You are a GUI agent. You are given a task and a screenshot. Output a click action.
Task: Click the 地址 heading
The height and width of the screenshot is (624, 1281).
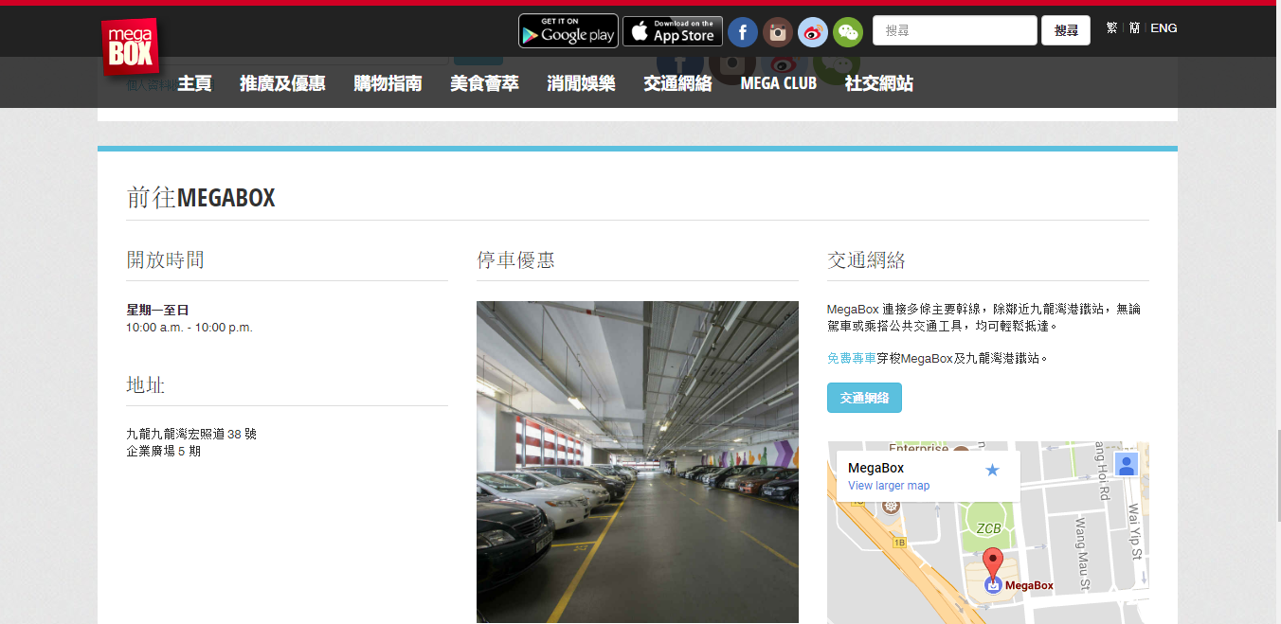(x=146, y=384)
